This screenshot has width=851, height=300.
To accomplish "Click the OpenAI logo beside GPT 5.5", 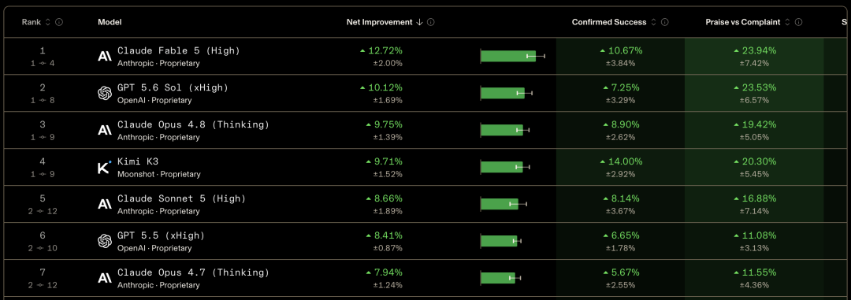I will [104, 242].
